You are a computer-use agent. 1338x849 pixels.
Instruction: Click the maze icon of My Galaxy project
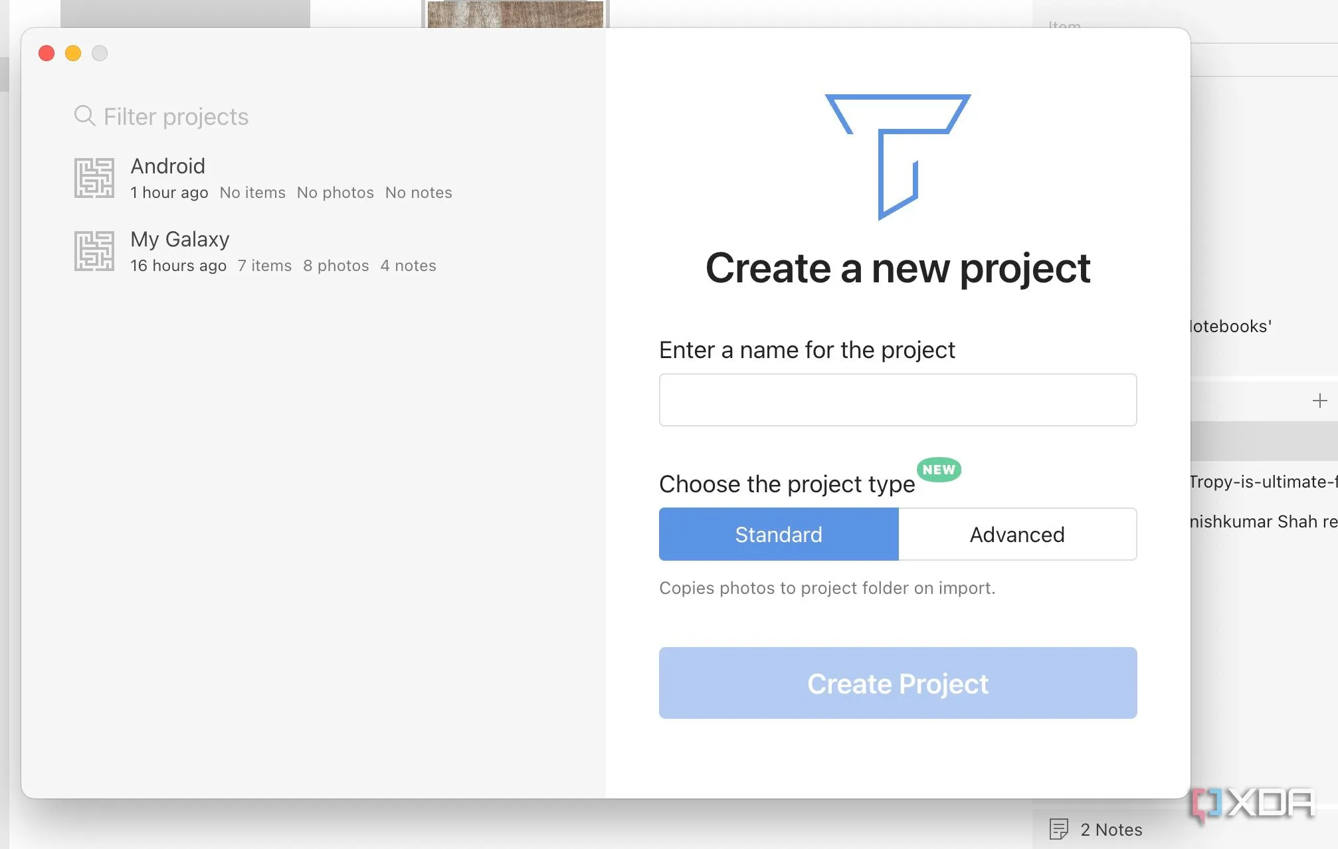94,251
